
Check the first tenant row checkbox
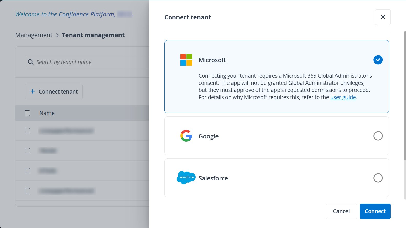27,131
